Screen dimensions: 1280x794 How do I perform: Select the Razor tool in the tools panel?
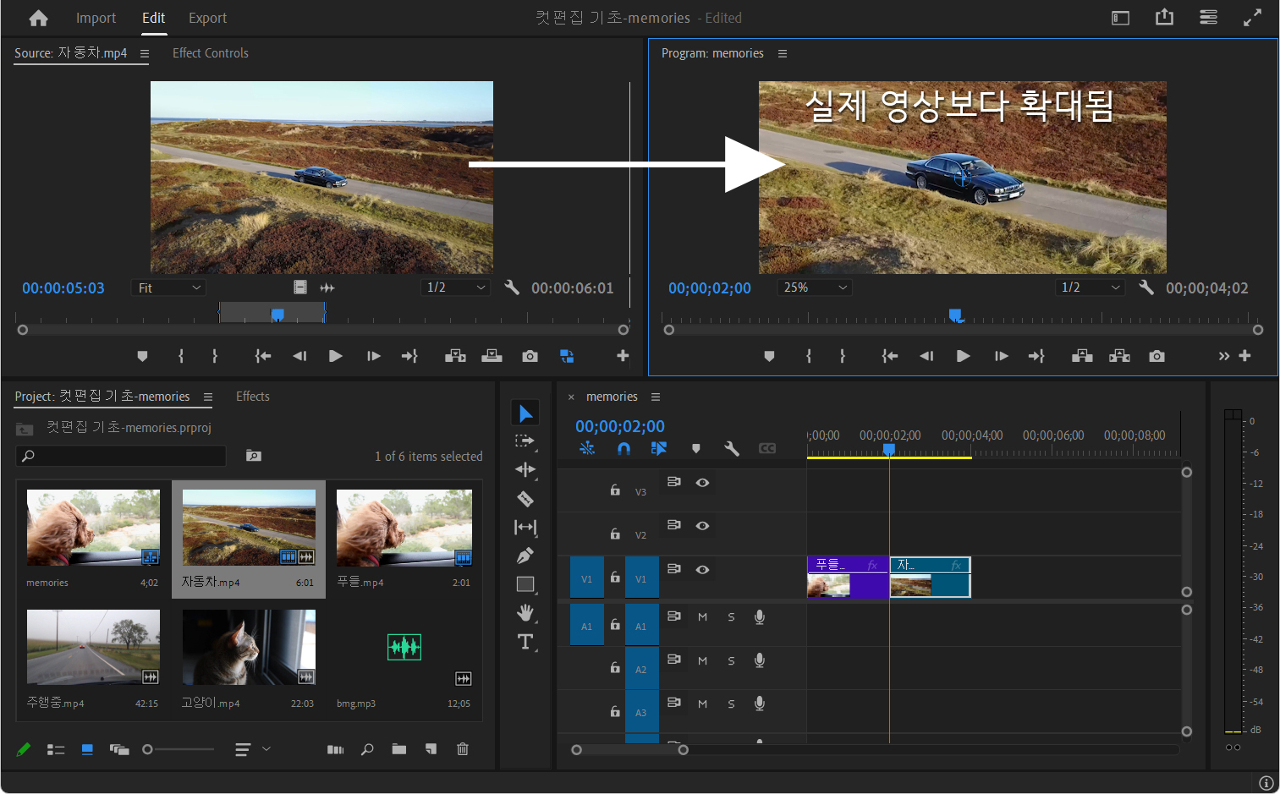(525, 499)
